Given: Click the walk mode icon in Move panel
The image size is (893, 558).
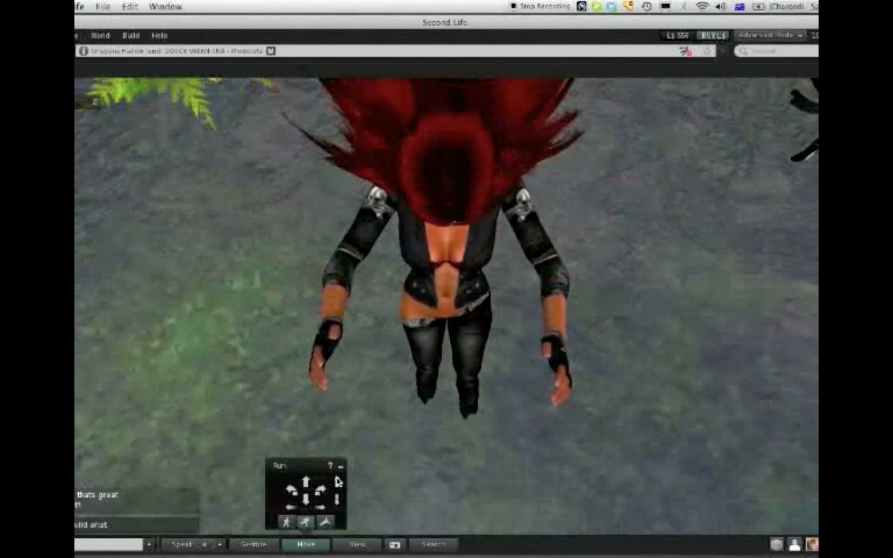Looking at the screenshot, I should 286,522.
